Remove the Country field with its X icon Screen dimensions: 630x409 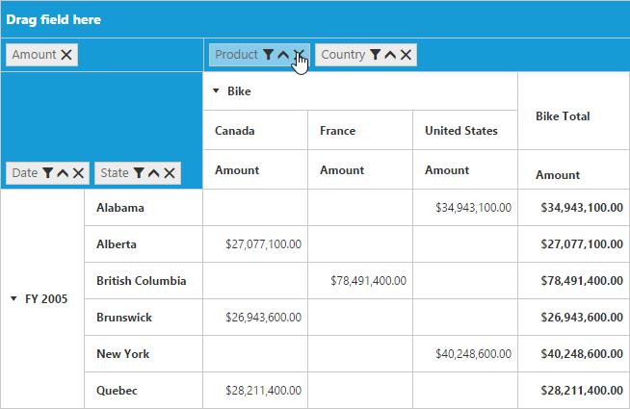point(407,55)
